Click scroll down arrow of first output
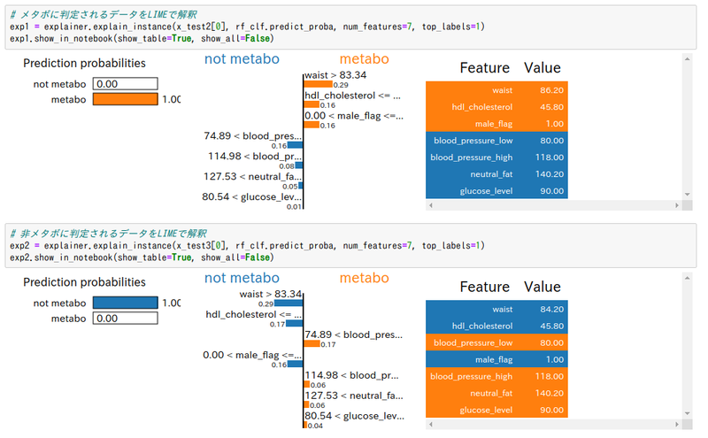Screen dimensions: 708x438 pos(687,195)
